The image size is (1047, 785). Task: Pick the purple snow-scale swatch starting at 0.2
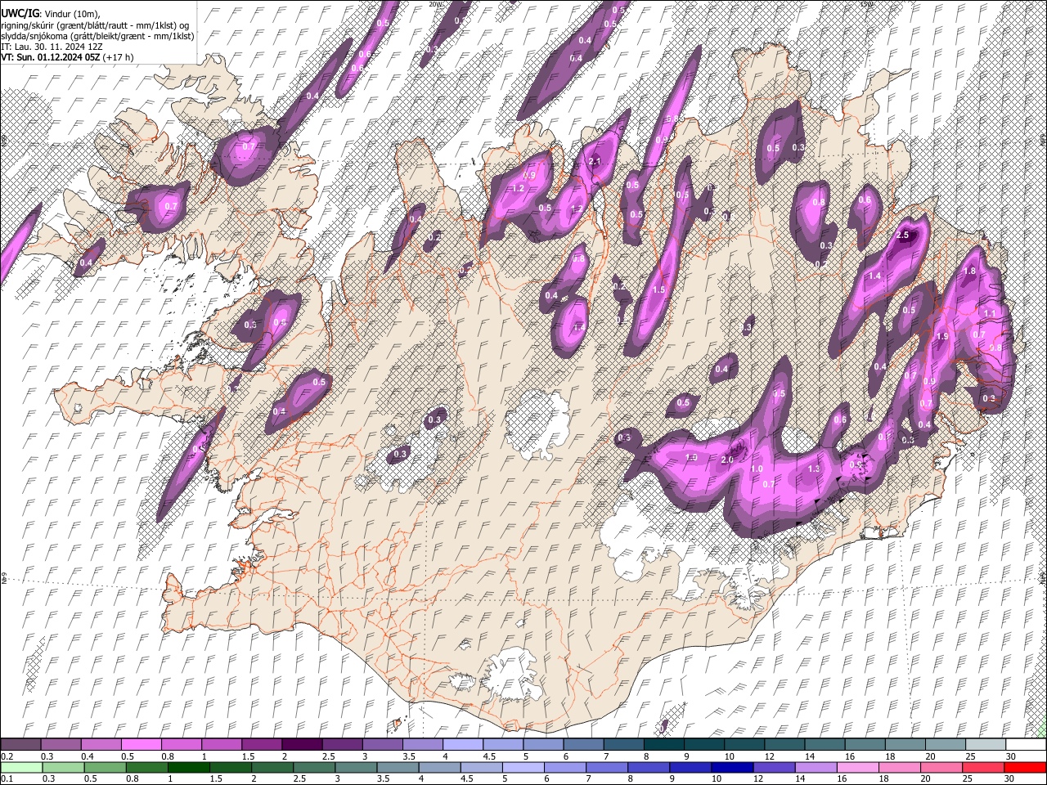click(20, 745)
